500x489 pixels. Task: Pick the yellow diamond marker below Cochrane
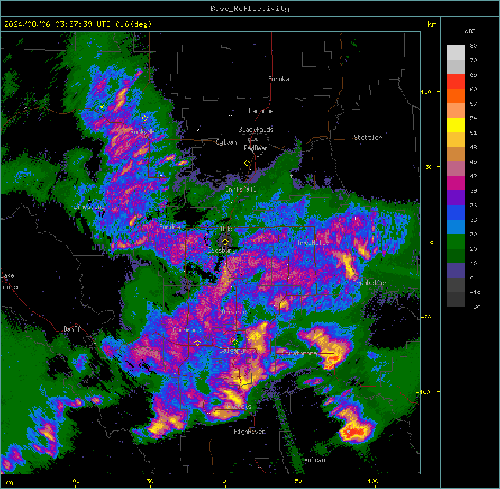coord(197,343)
